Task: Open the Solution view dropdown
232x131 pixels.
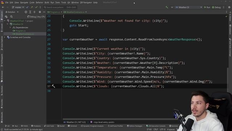Action: pyautogui.click(x=12, y=12)
